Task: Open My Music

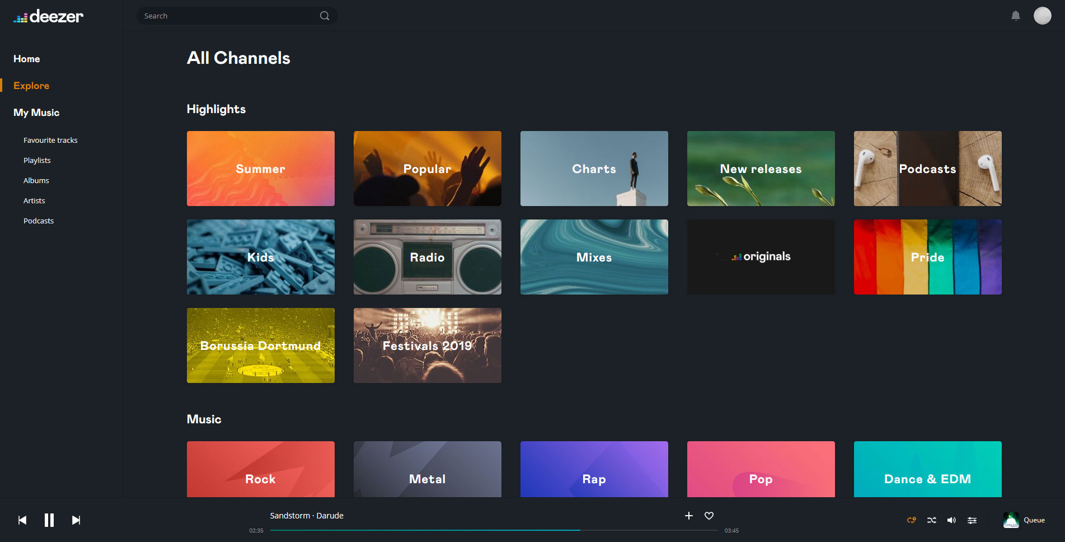Action: pos(36,113)
